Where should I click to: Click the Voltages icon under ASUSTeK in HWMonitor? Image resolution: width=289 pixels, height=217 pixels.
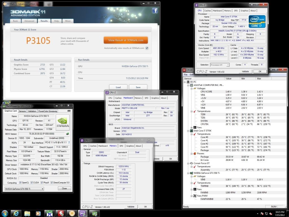[195, 88]
